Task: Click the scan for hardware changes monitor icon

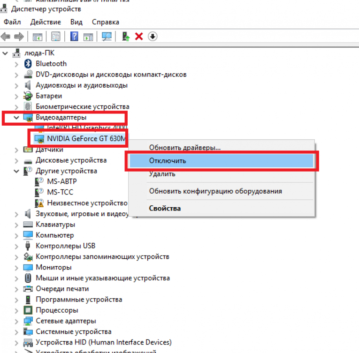Action: (107, 37)
